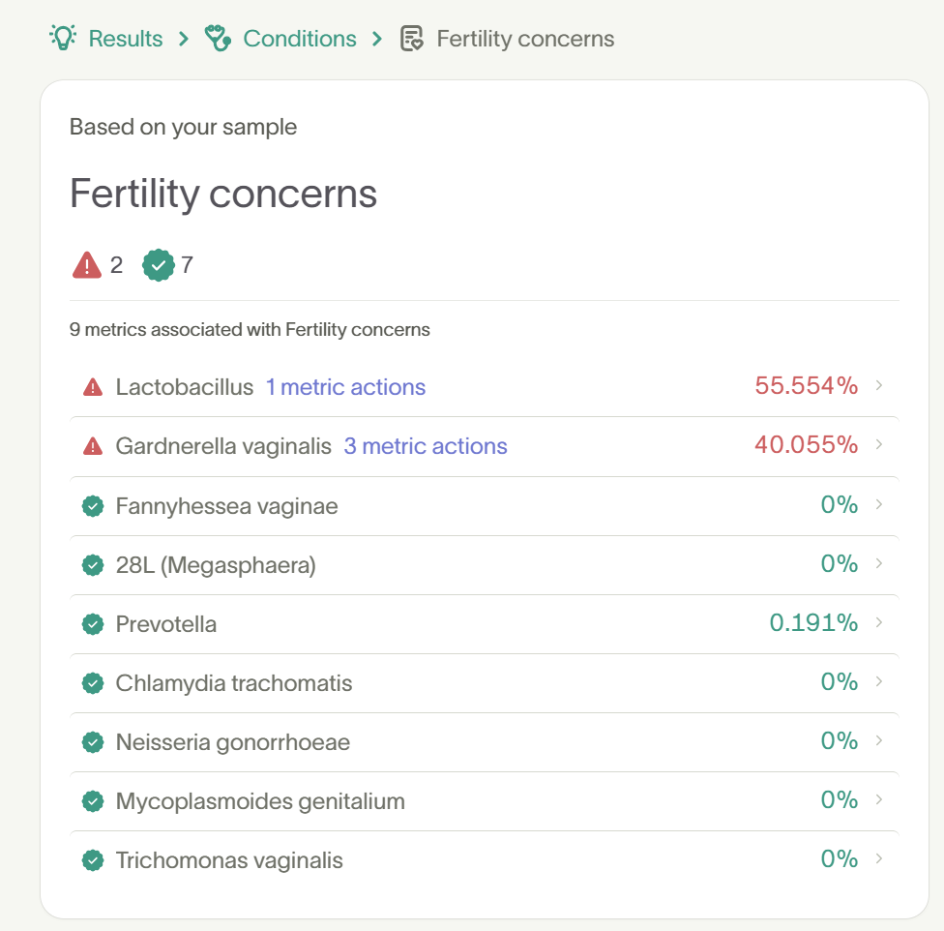Click the green check beside Fannyhessea vaginae
Screen dimensions: 944x931
click(93, 505)
